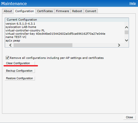The width and height of the screenshot is (138, 123).
Task: Click the ap1x peap line
Action: (x=13, y=40)
